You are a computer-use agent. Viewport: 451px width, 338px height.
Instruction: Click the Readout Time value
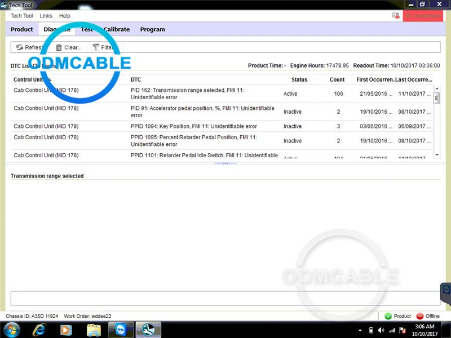pos(415,65)
